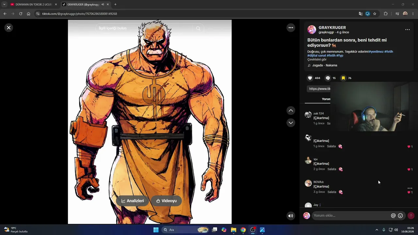View site information for tiktok.com
The height and width of the screenshot is (235, 418).
coord(38,14)
